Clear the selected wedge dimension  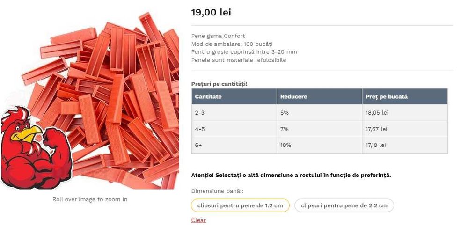click(198, 220)
